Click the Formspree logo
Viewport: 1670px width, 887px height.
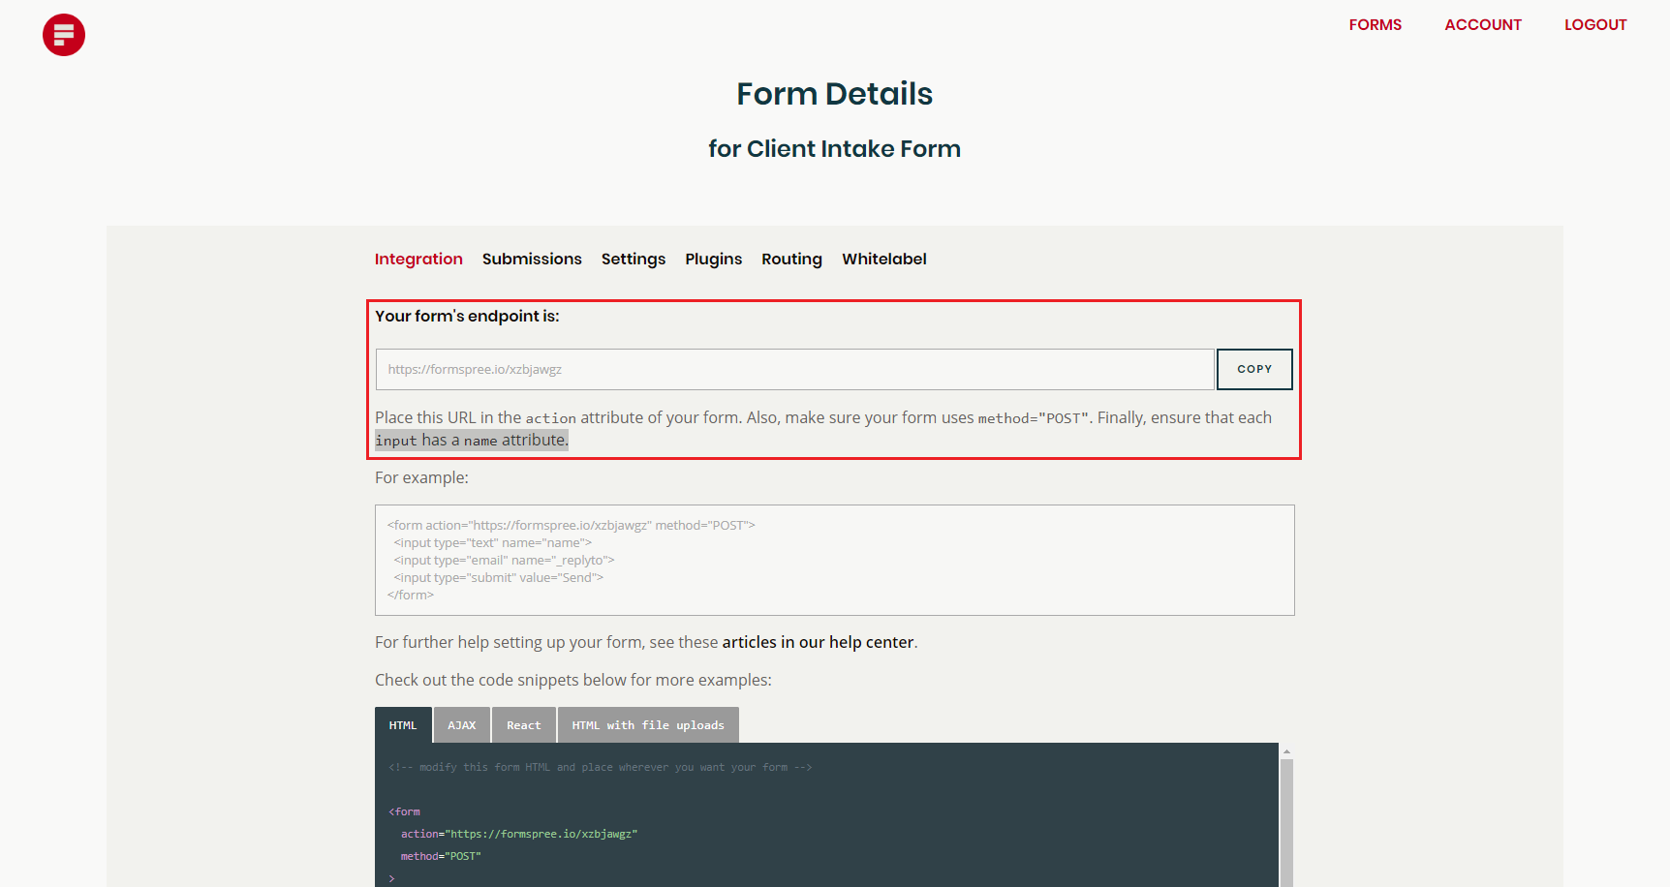click(63, 34)
